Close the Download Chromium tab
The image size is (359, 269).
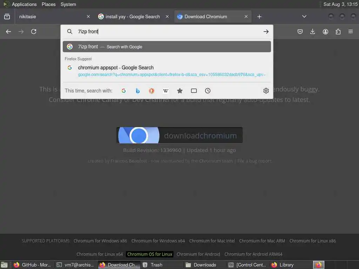(246, 16)
